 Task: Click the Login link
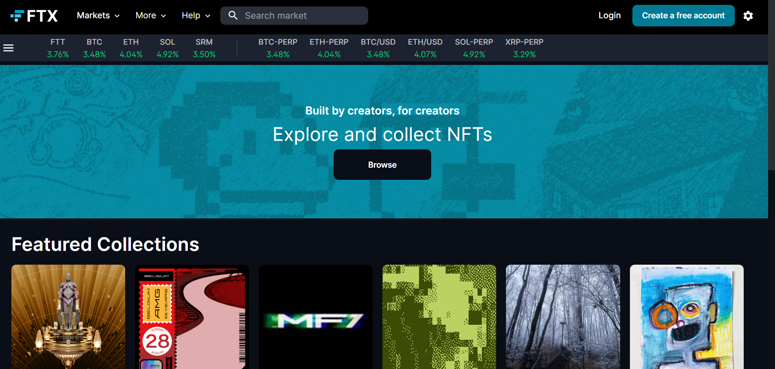(609, 15)
